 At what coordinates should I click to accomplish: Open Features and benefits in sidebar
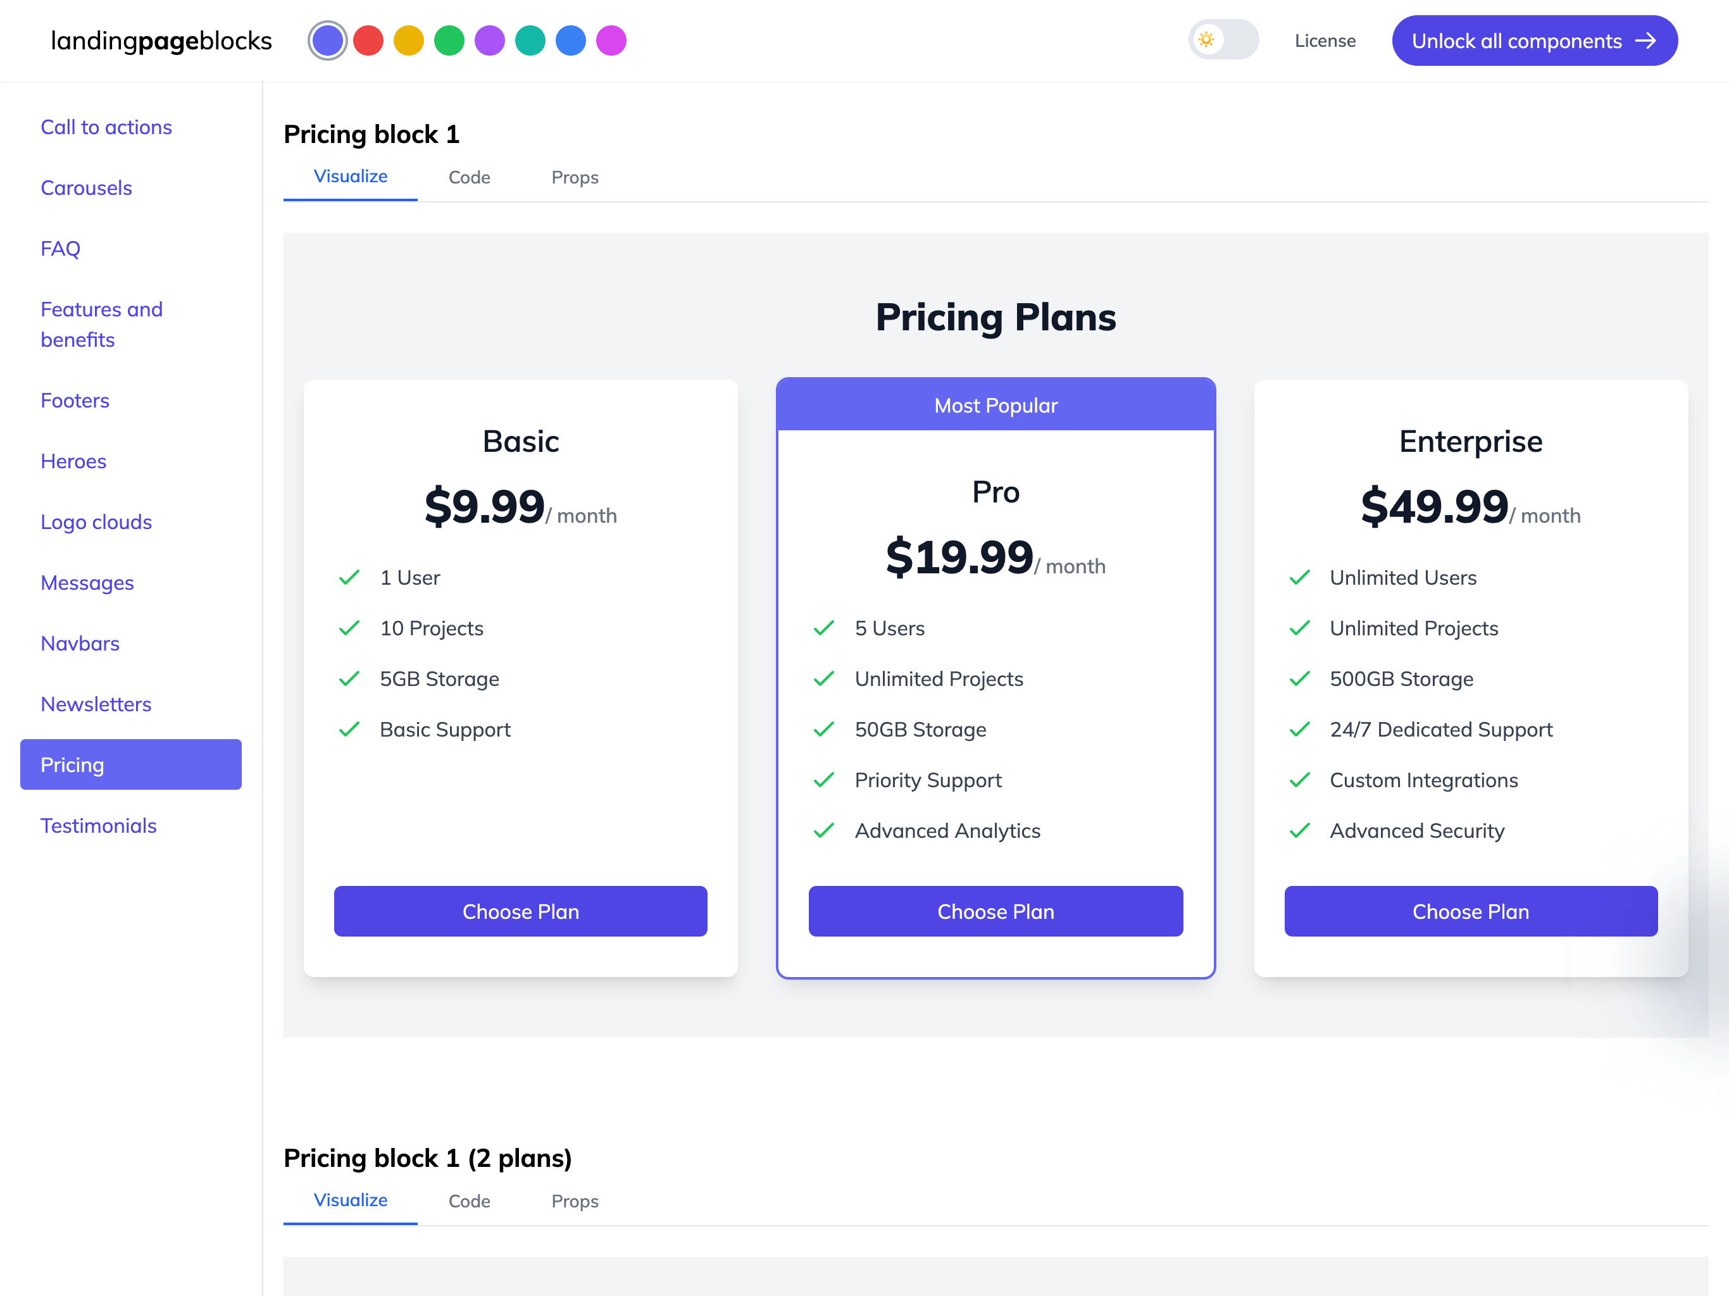[102, 325]
